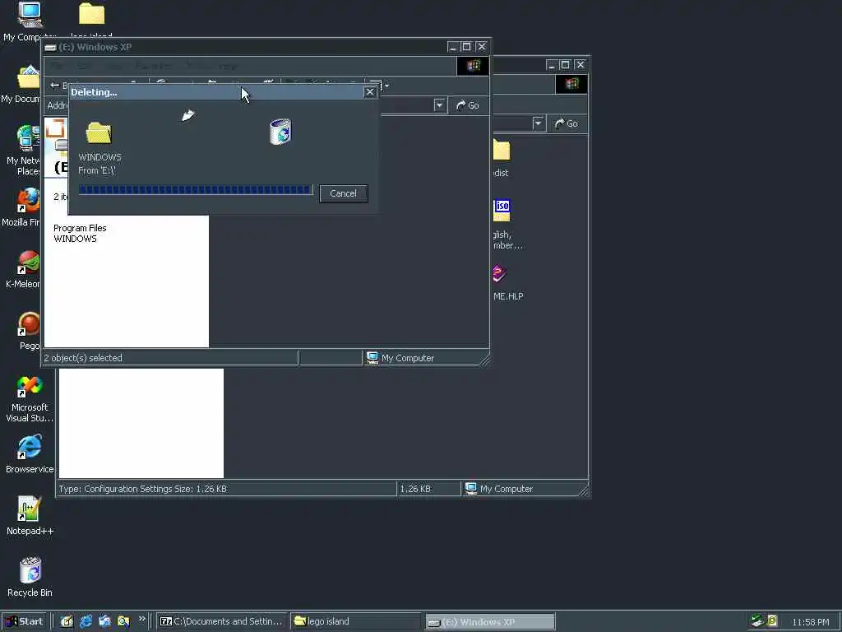Click the green system tray icon
The width and height of the screenshot is (842, 632).
757,621
